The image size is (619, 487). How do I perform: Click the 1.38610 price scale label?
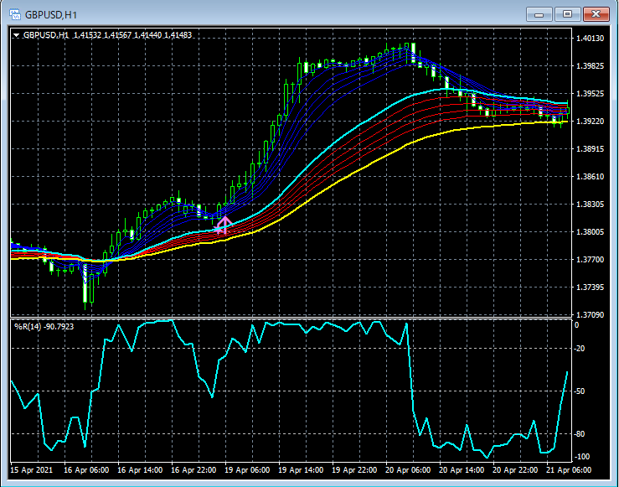pos(590,177)
